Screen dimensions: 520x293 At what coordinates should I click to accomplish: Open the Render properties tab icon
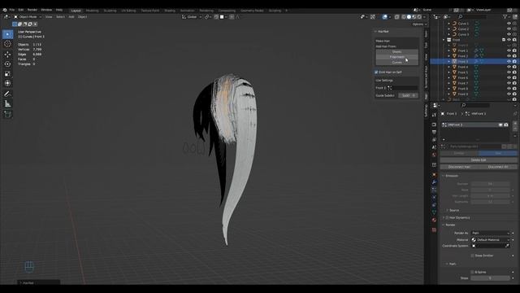click(x=434, y=125)
